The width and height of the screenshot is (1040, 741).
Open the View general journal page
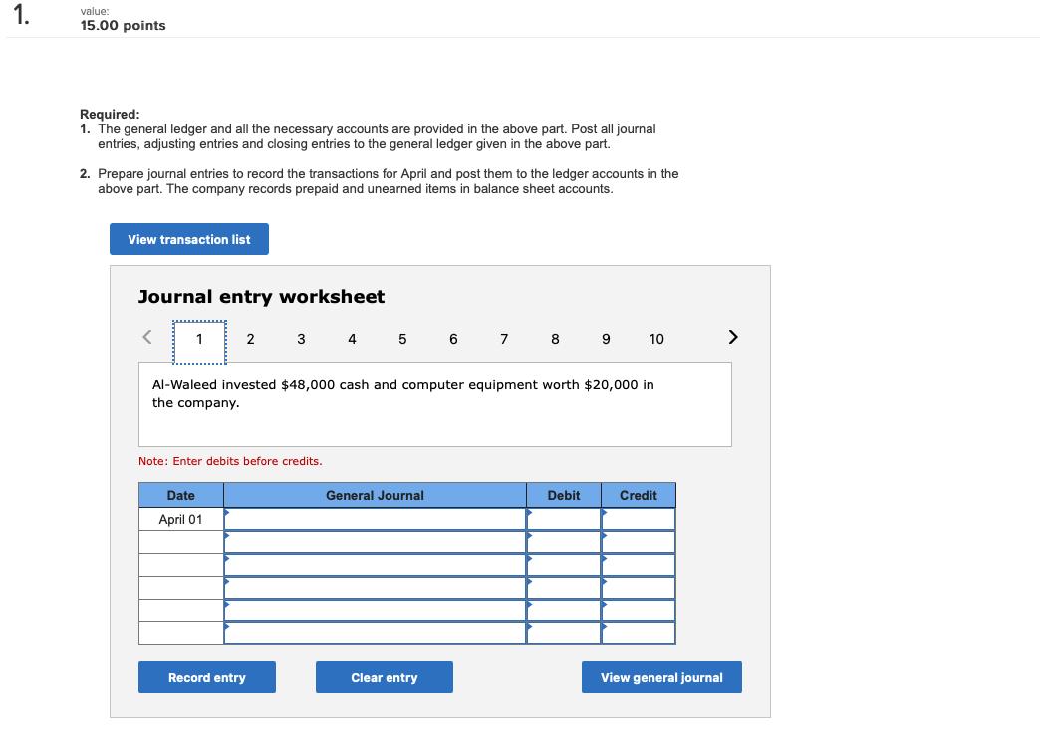coord(661,677)
